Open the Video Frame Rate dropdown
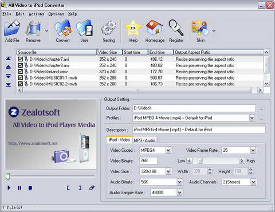This screenshot has width=275, height=212. (253, 150)
